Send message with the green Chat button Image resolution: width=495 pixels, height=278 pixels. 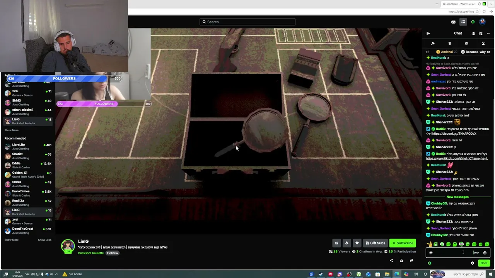pyautogui.click(x=484, y=263)
